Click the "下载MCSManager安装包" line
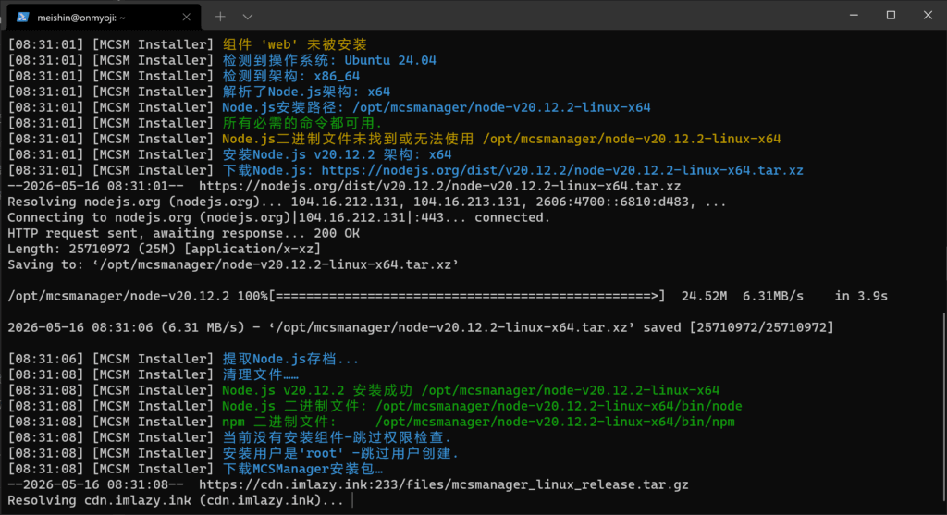 [x=302, y=469]
